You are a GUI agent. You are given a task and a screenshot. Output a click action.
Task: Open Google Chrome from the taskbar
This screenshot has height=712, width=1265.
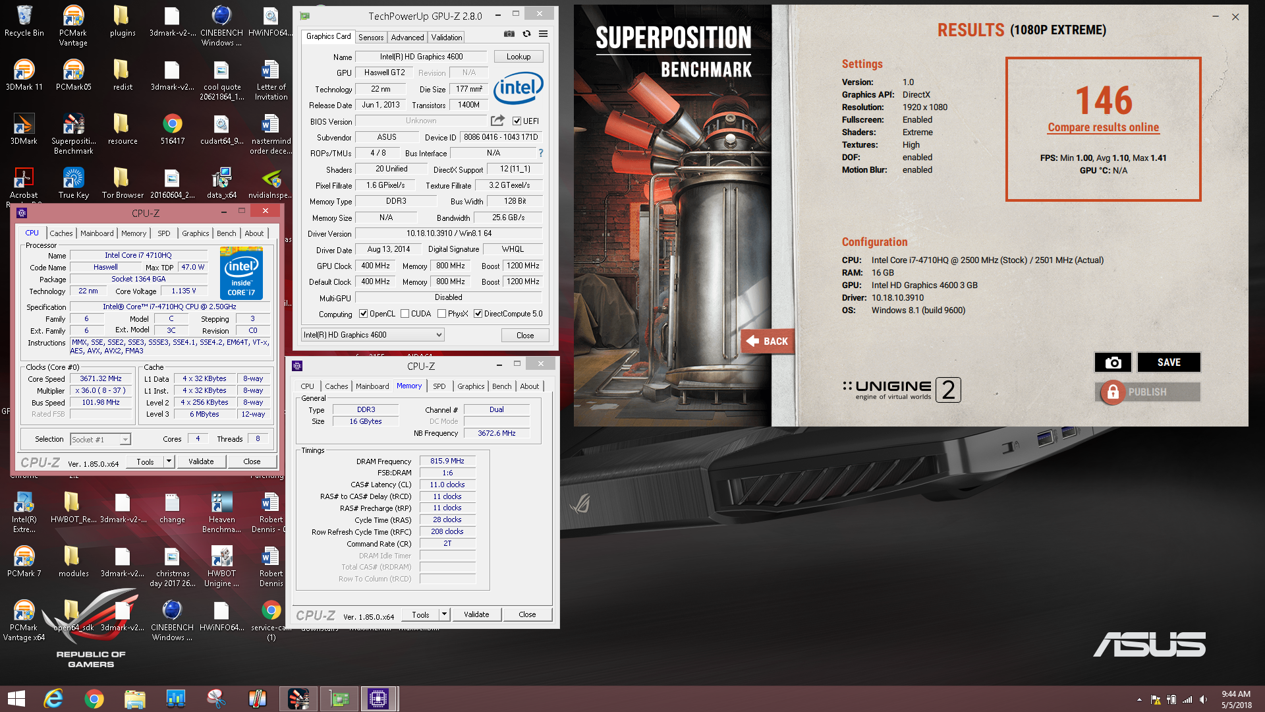point(94,699)
